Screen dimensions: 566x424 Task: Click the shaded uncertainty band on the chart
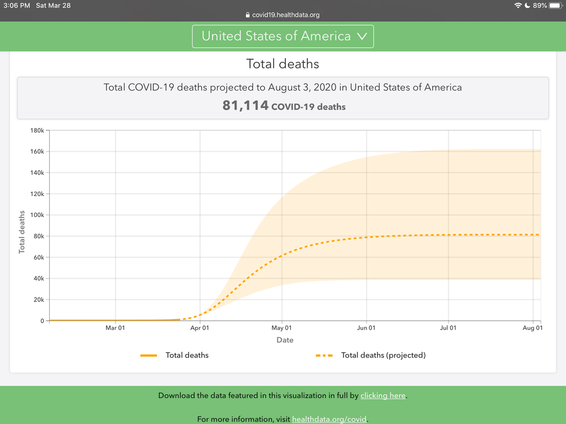(387, 188)
